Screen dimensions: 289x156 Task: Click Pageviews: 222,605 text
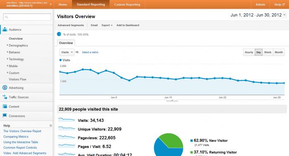(x=97, y=138)
